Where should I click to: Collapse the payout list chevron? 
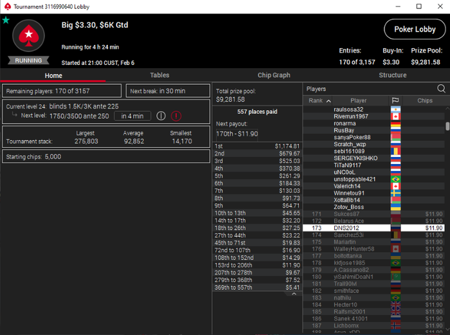(x=294, y=294)
